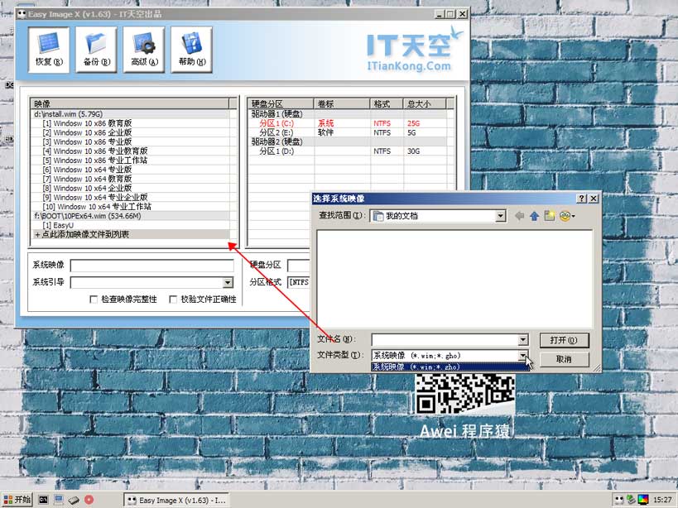This screenshot has height=508, width=678.
Task: Select 驱动器1 (硬盘) drive row
Action: [x=350, y=114]
